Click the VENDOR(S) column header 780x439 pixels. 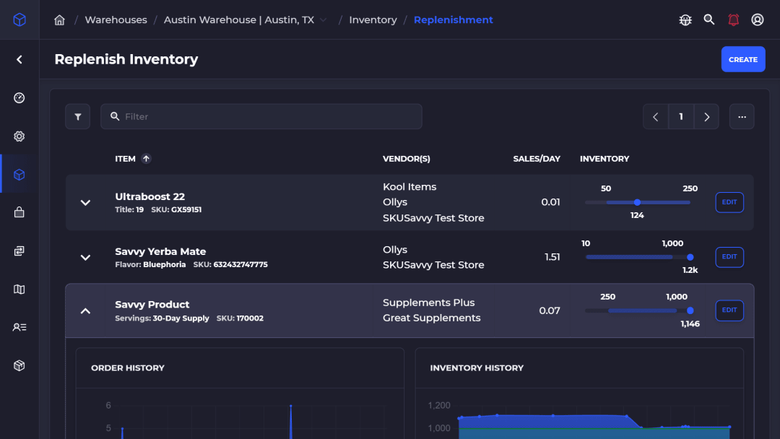tap(407, 159)
